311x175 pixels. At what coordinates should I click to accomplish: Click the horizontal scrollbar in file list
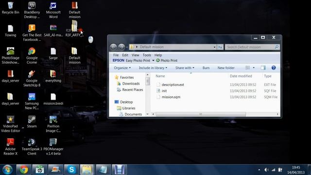click(x=201, y=114)
